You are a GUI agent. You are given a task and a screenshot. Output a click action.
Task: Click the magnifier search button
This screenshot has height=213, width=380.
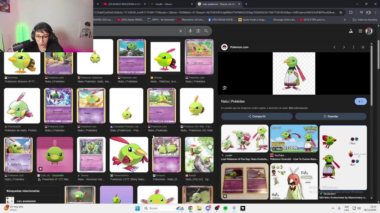point(206,31)
